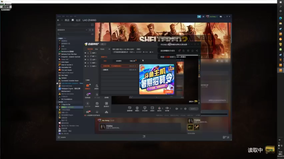
Task: Select Grim Dawn in the library list
Action: [65, 62]
